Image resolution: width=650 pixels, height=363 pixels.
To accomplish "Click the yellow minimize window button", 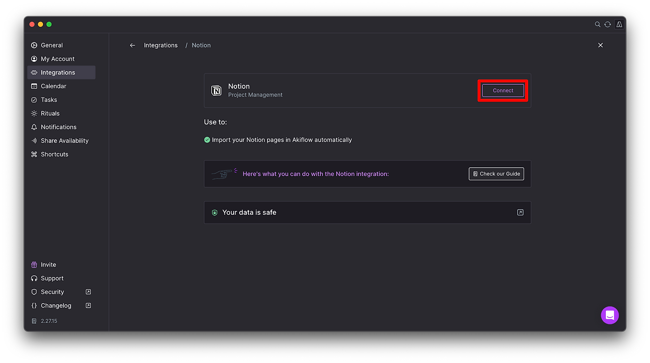I will [x=41, y=24].
